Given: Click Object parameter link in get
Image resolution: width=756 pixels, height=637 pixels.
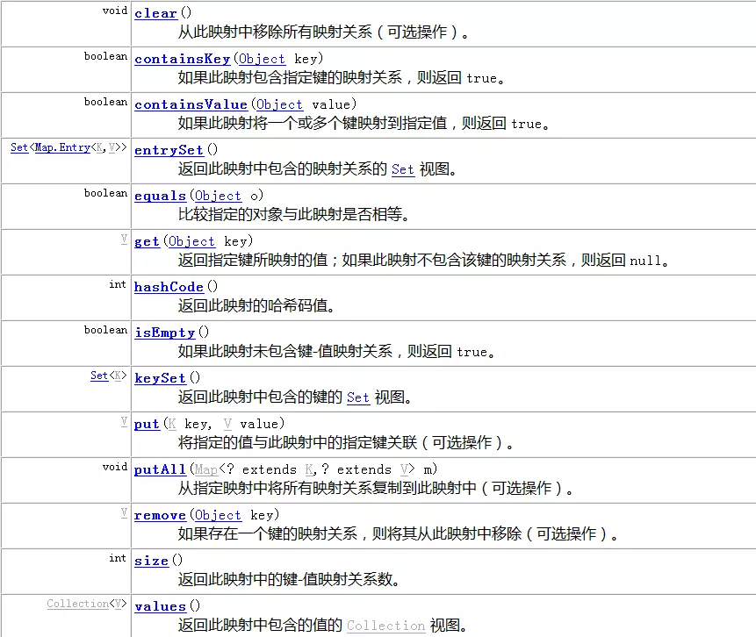Looking at the screenshot, I should (x=191, y=241).
